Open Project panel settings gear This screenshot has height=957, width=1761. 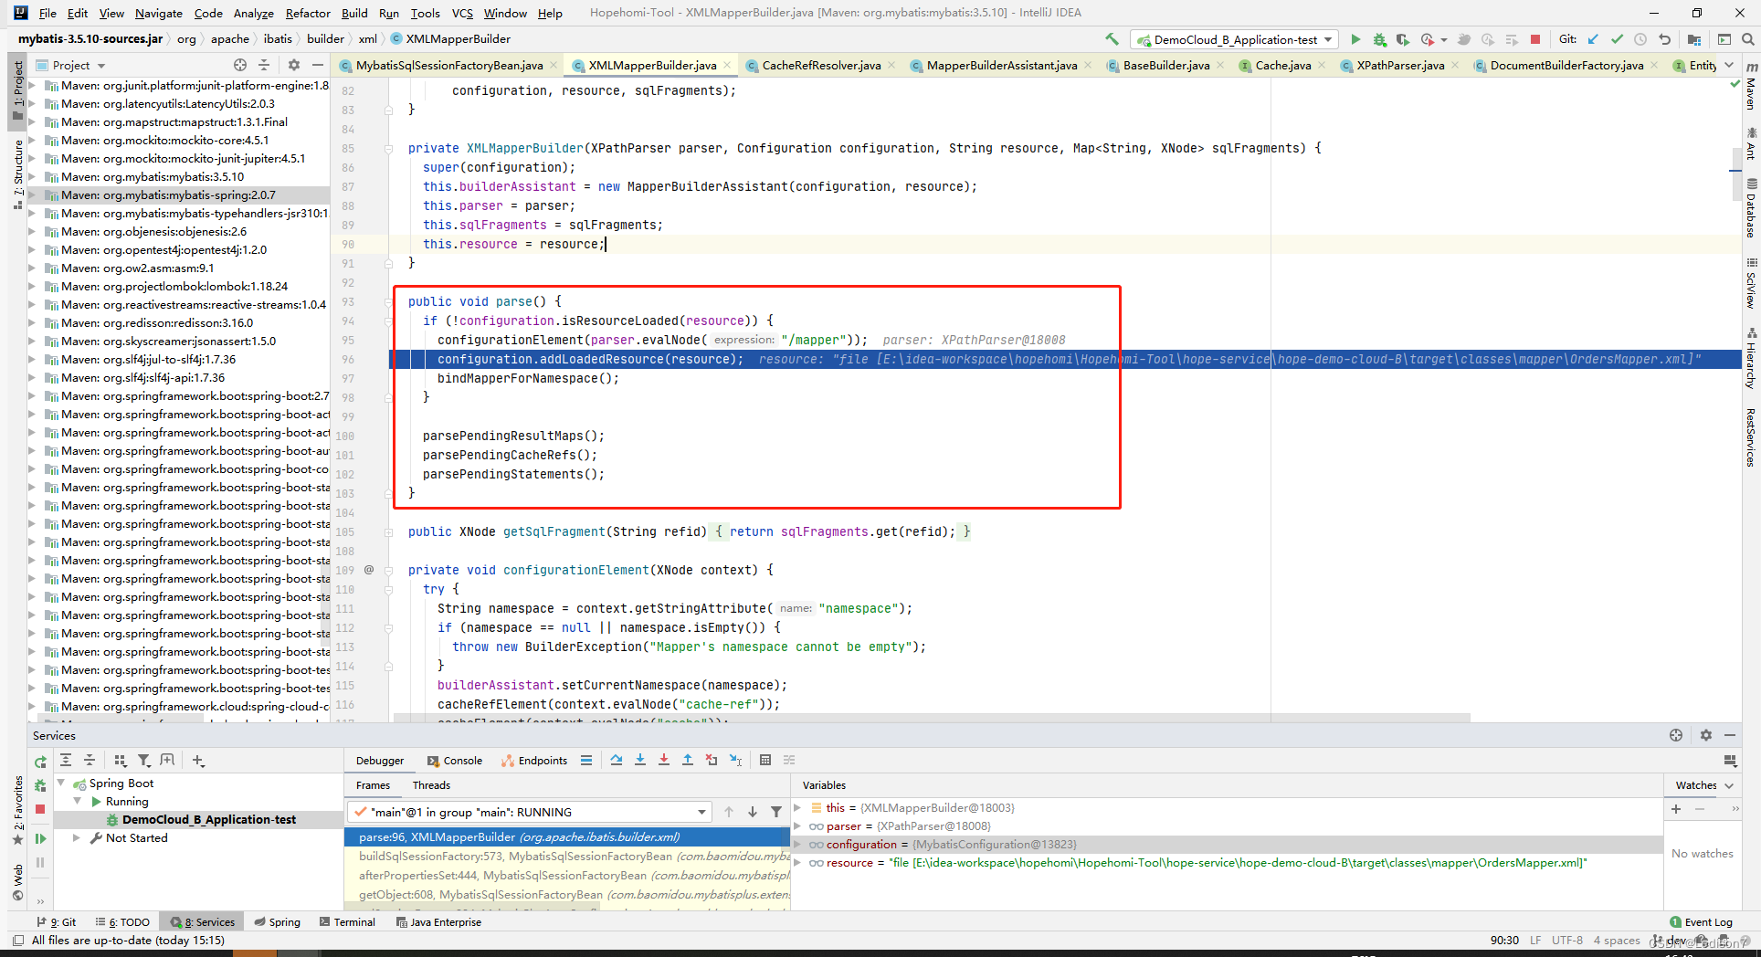click(x=293, y=65)
